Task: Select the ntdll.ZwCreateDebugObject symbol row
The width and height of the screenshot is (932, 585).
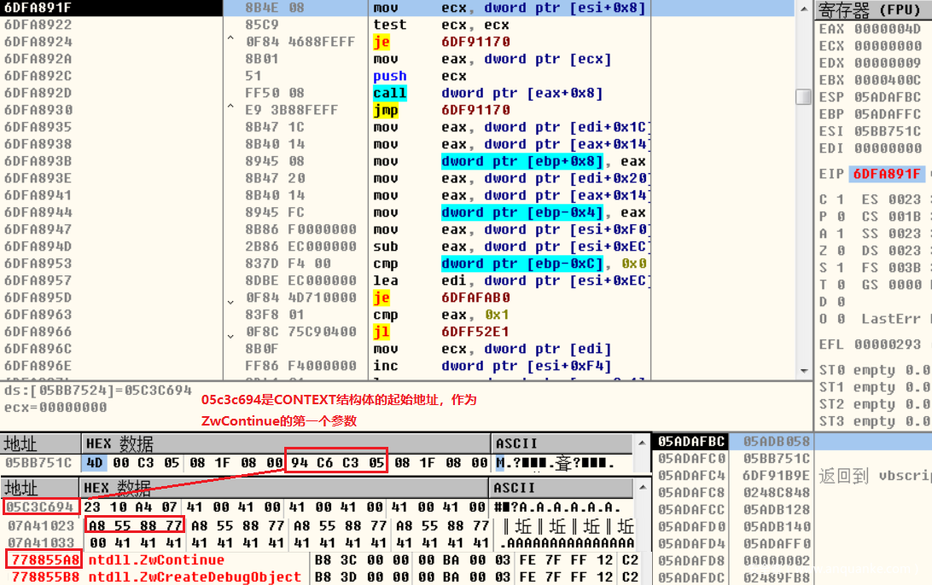Action: 195,576
